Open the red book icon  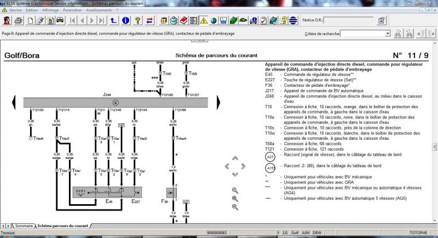point(183,21)
